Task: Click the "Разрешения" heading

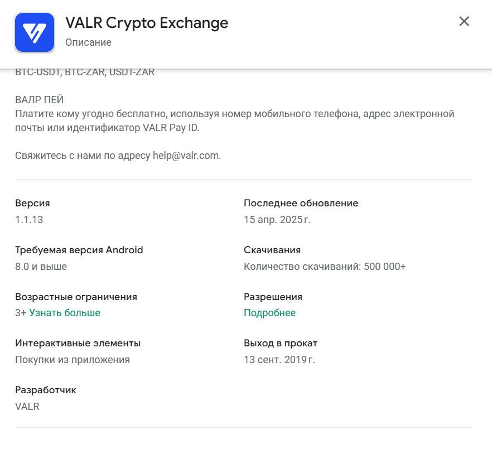Action: (x=273, y=297)
